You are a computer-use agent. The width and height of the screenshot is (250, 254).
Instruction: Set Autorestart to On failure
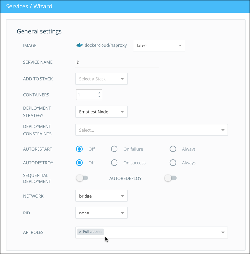click(114, 149)
